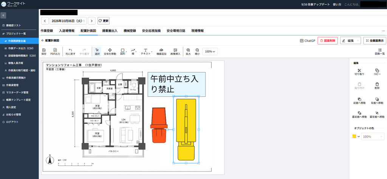The image size is (387, 179).
Task: Switch to the 作業登録 tab
Action: [x=47, y=31]
